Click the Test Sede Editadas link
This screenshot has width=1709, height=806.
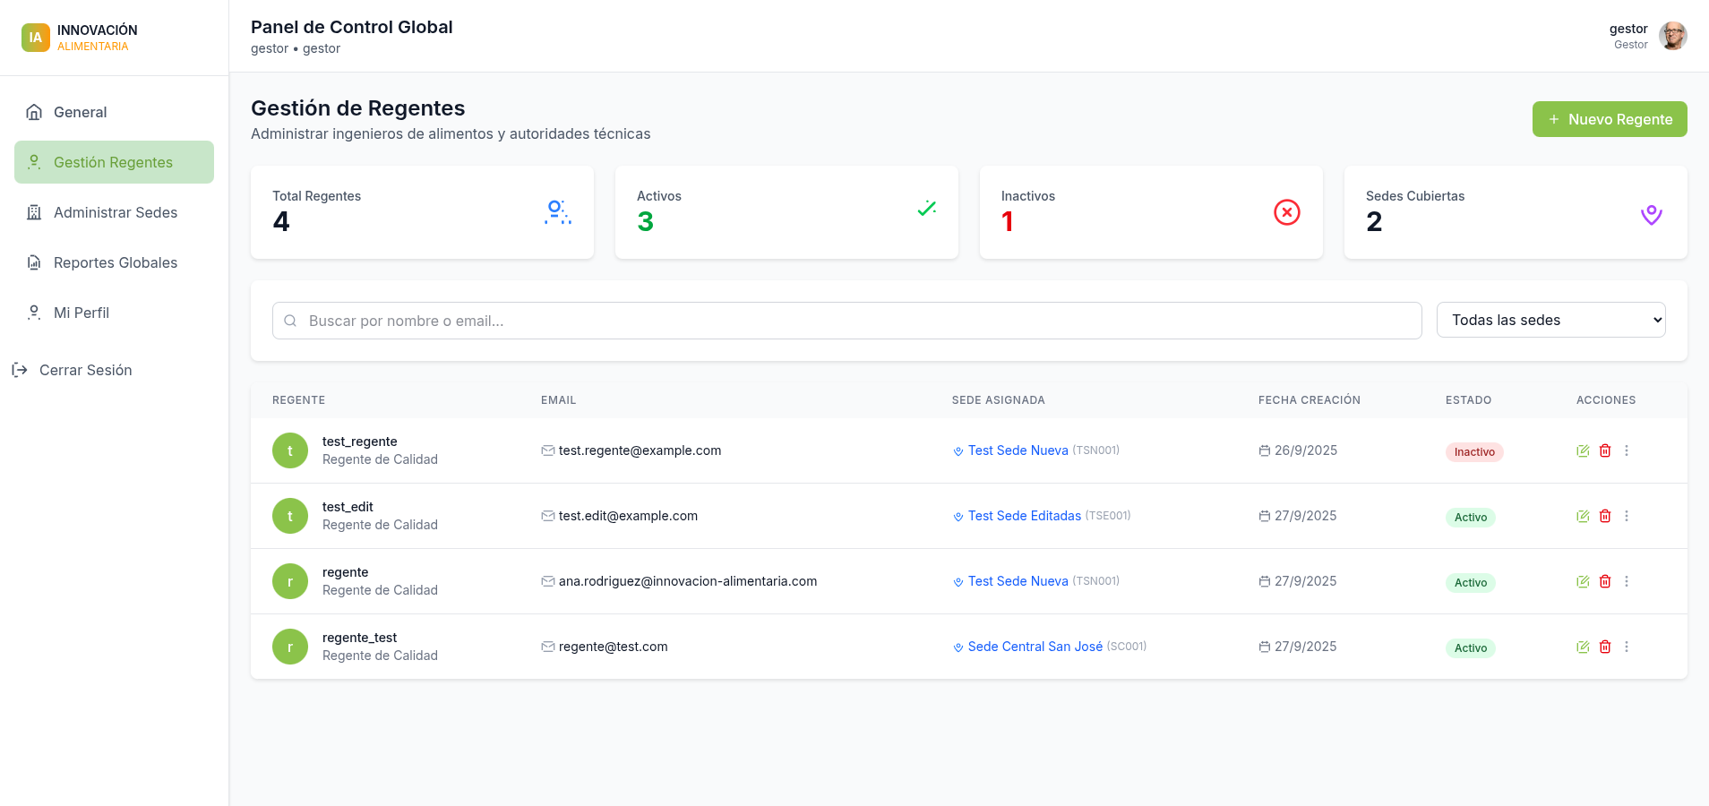click(1024, 517)
